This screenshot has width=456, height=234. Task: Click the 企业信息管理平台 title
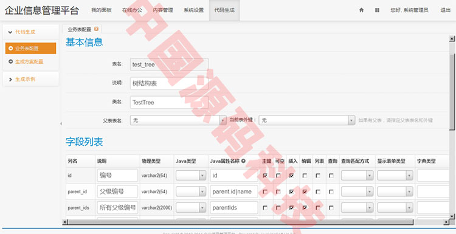41,10
